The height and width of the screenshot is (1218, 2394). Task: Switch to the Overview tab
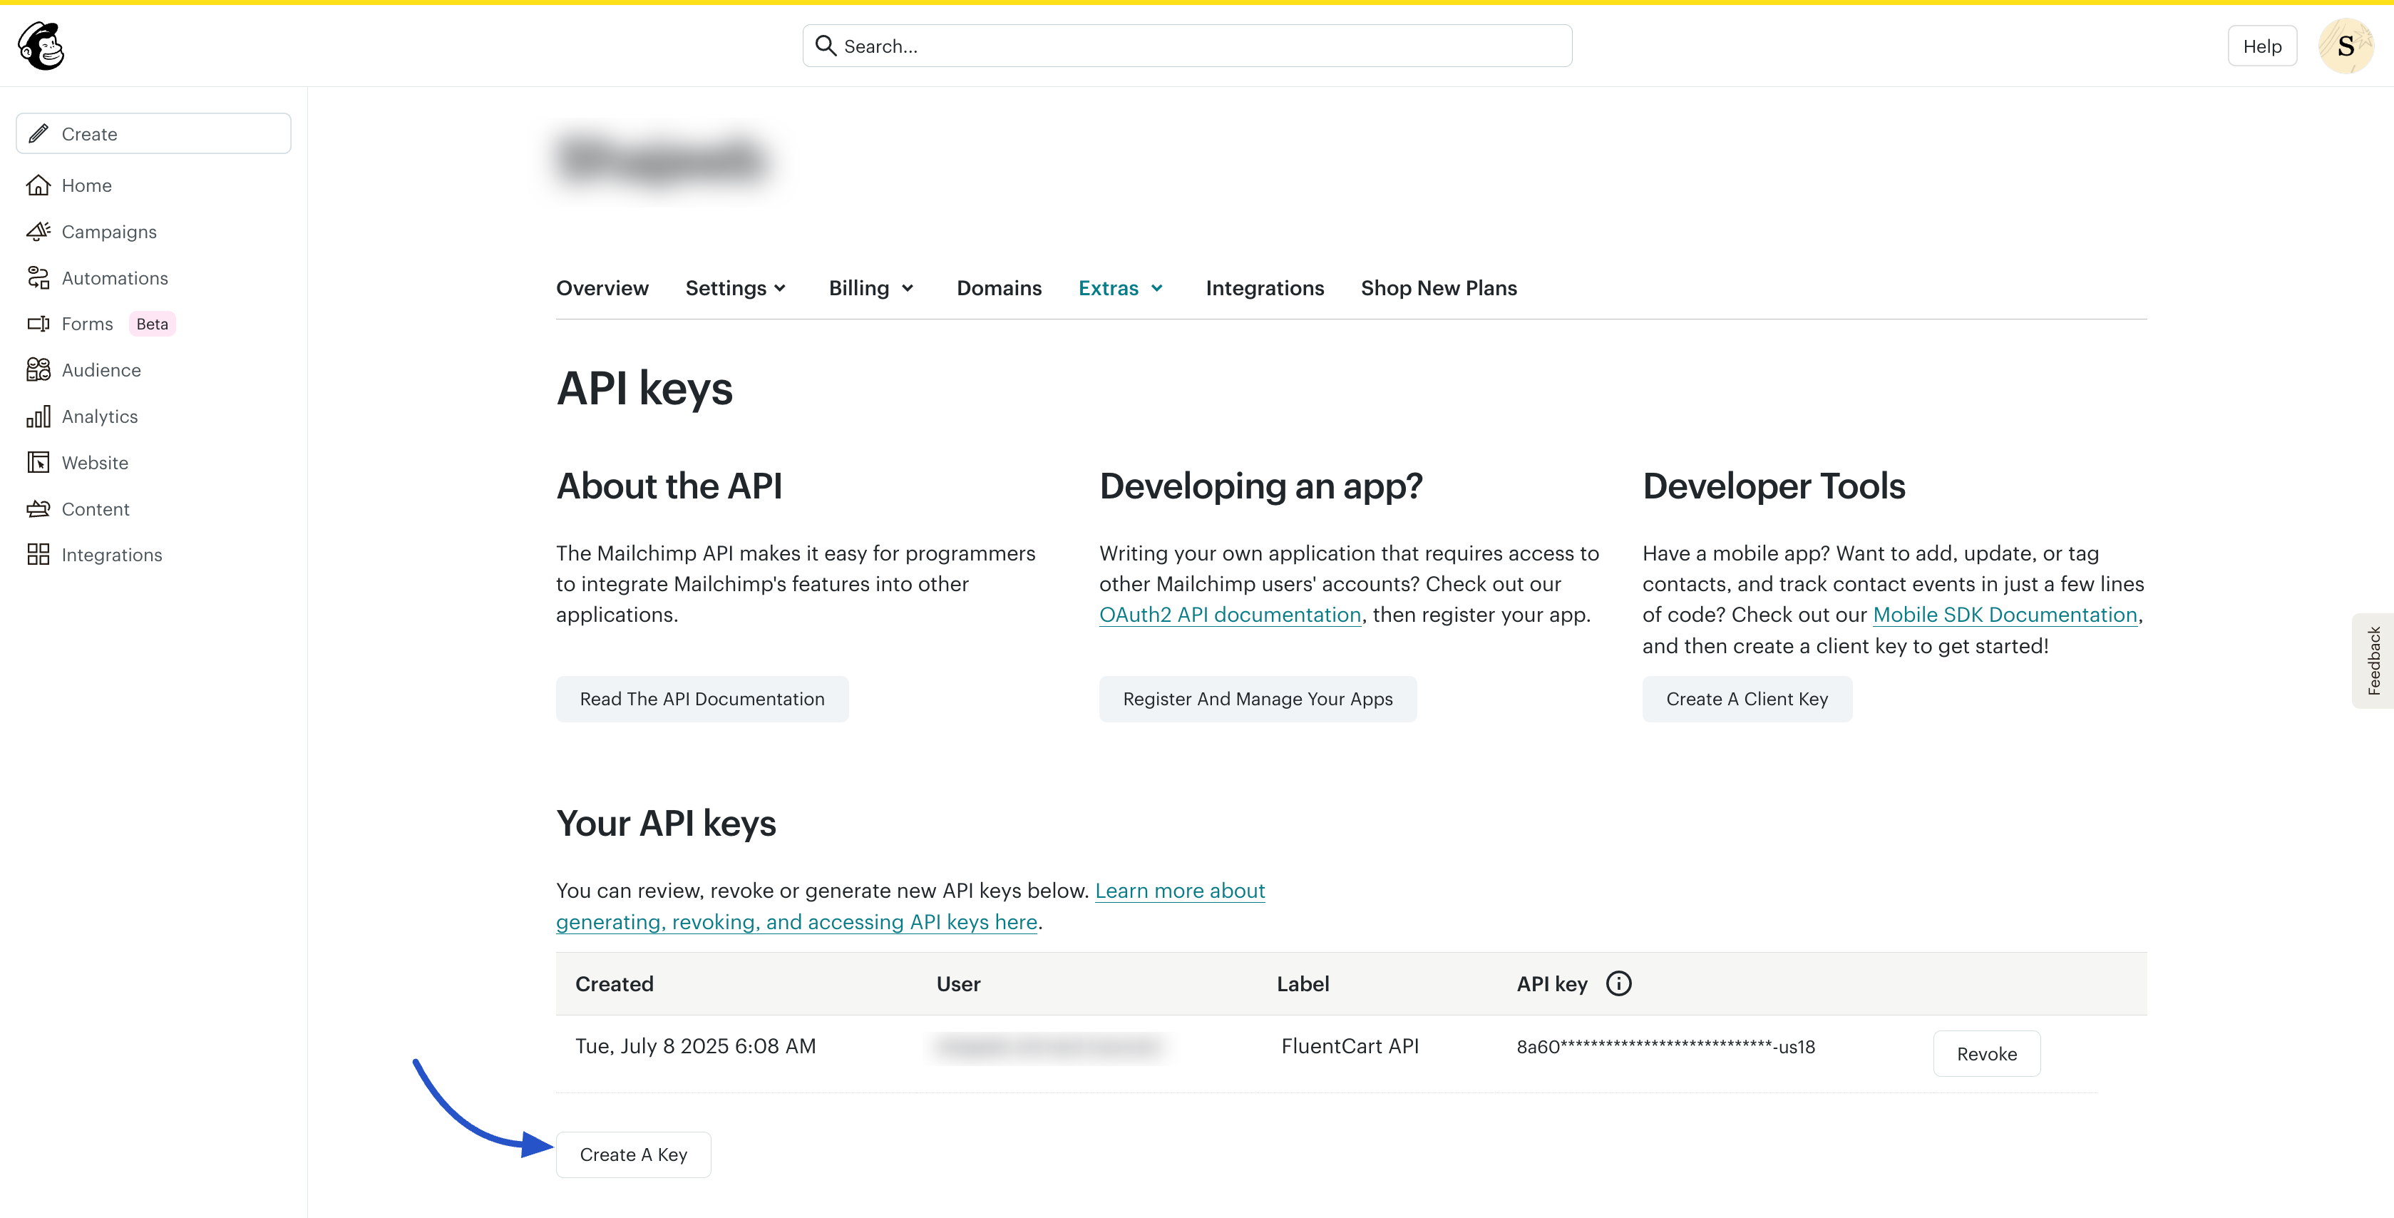[x=602, y=288]
